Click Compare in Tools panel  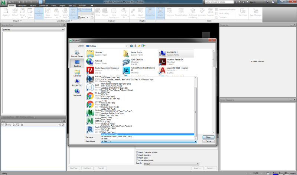pyautogui.click(x=221, y=17)
